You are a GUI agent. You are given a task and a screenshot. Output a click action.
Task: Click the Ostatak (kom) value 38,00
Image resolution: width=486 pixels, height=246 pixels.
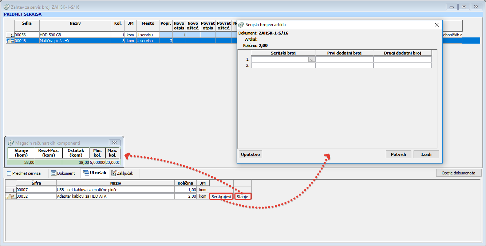76,162
